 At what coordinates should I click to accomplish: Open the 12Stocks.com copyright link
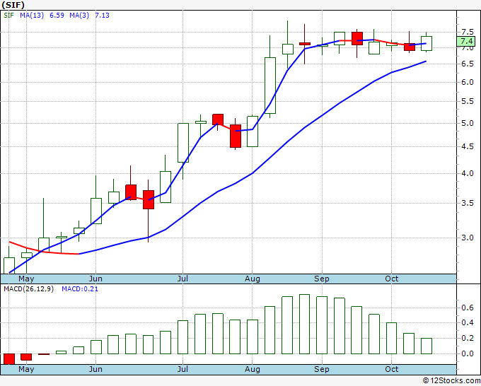pos(451,381)
